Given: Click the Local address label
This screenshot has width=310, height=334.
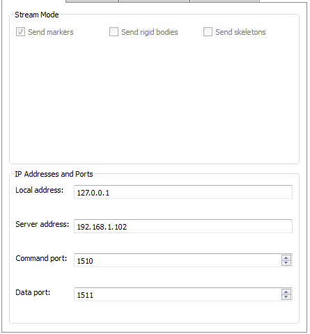Looking at the screenshot, I should click(x=40, y=190).
